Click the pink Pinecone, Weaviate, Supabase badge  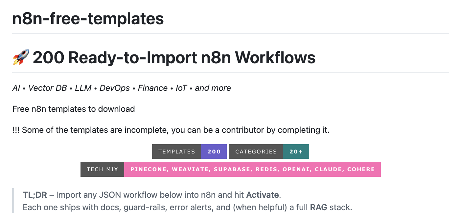[252, 169]
